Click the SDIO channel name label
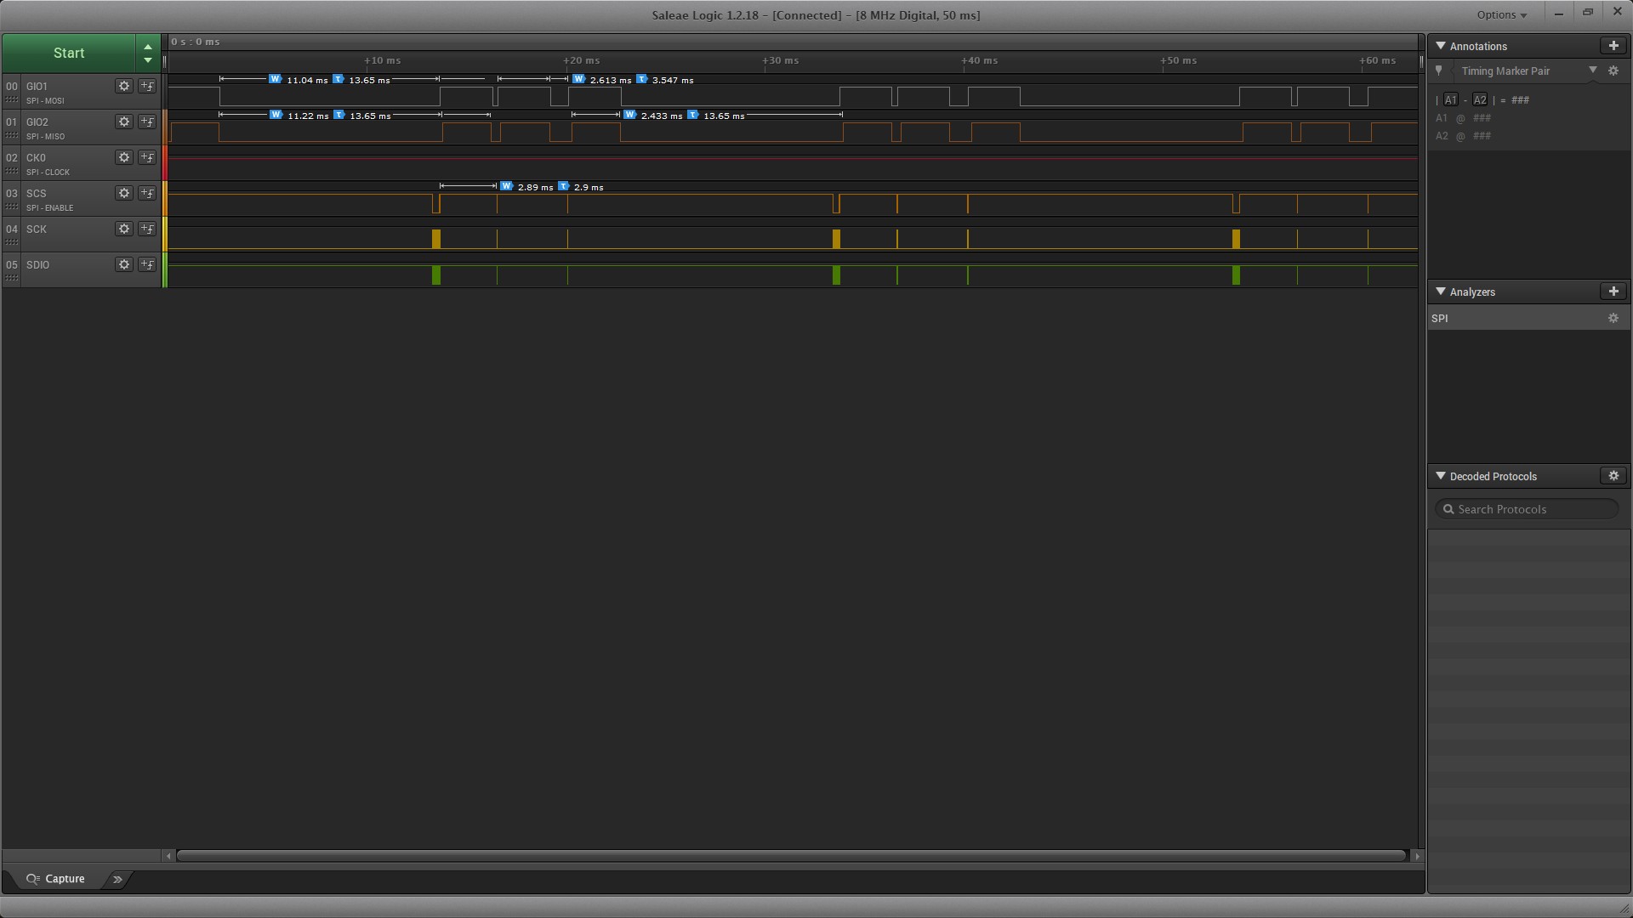 tap(37, 264)
